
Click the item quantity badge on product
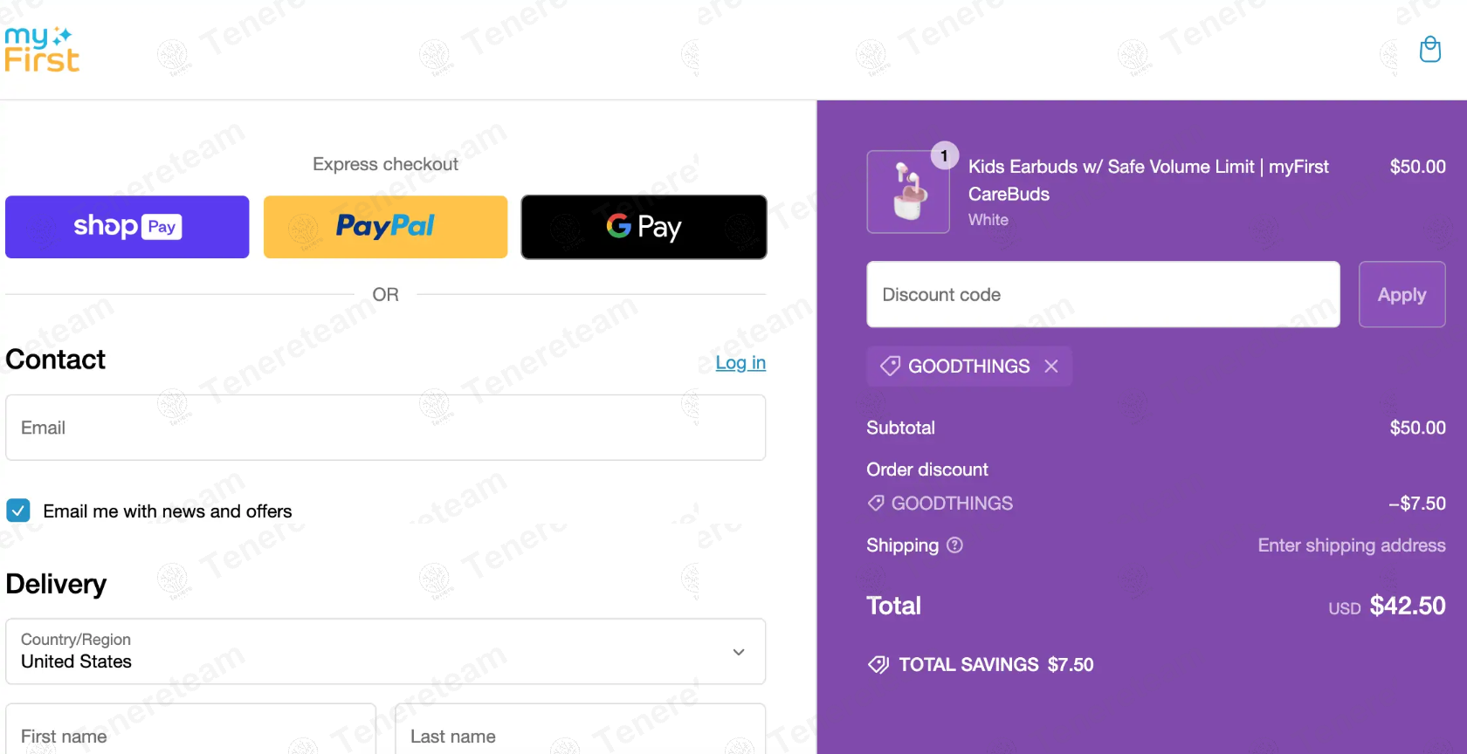[944, 155]
